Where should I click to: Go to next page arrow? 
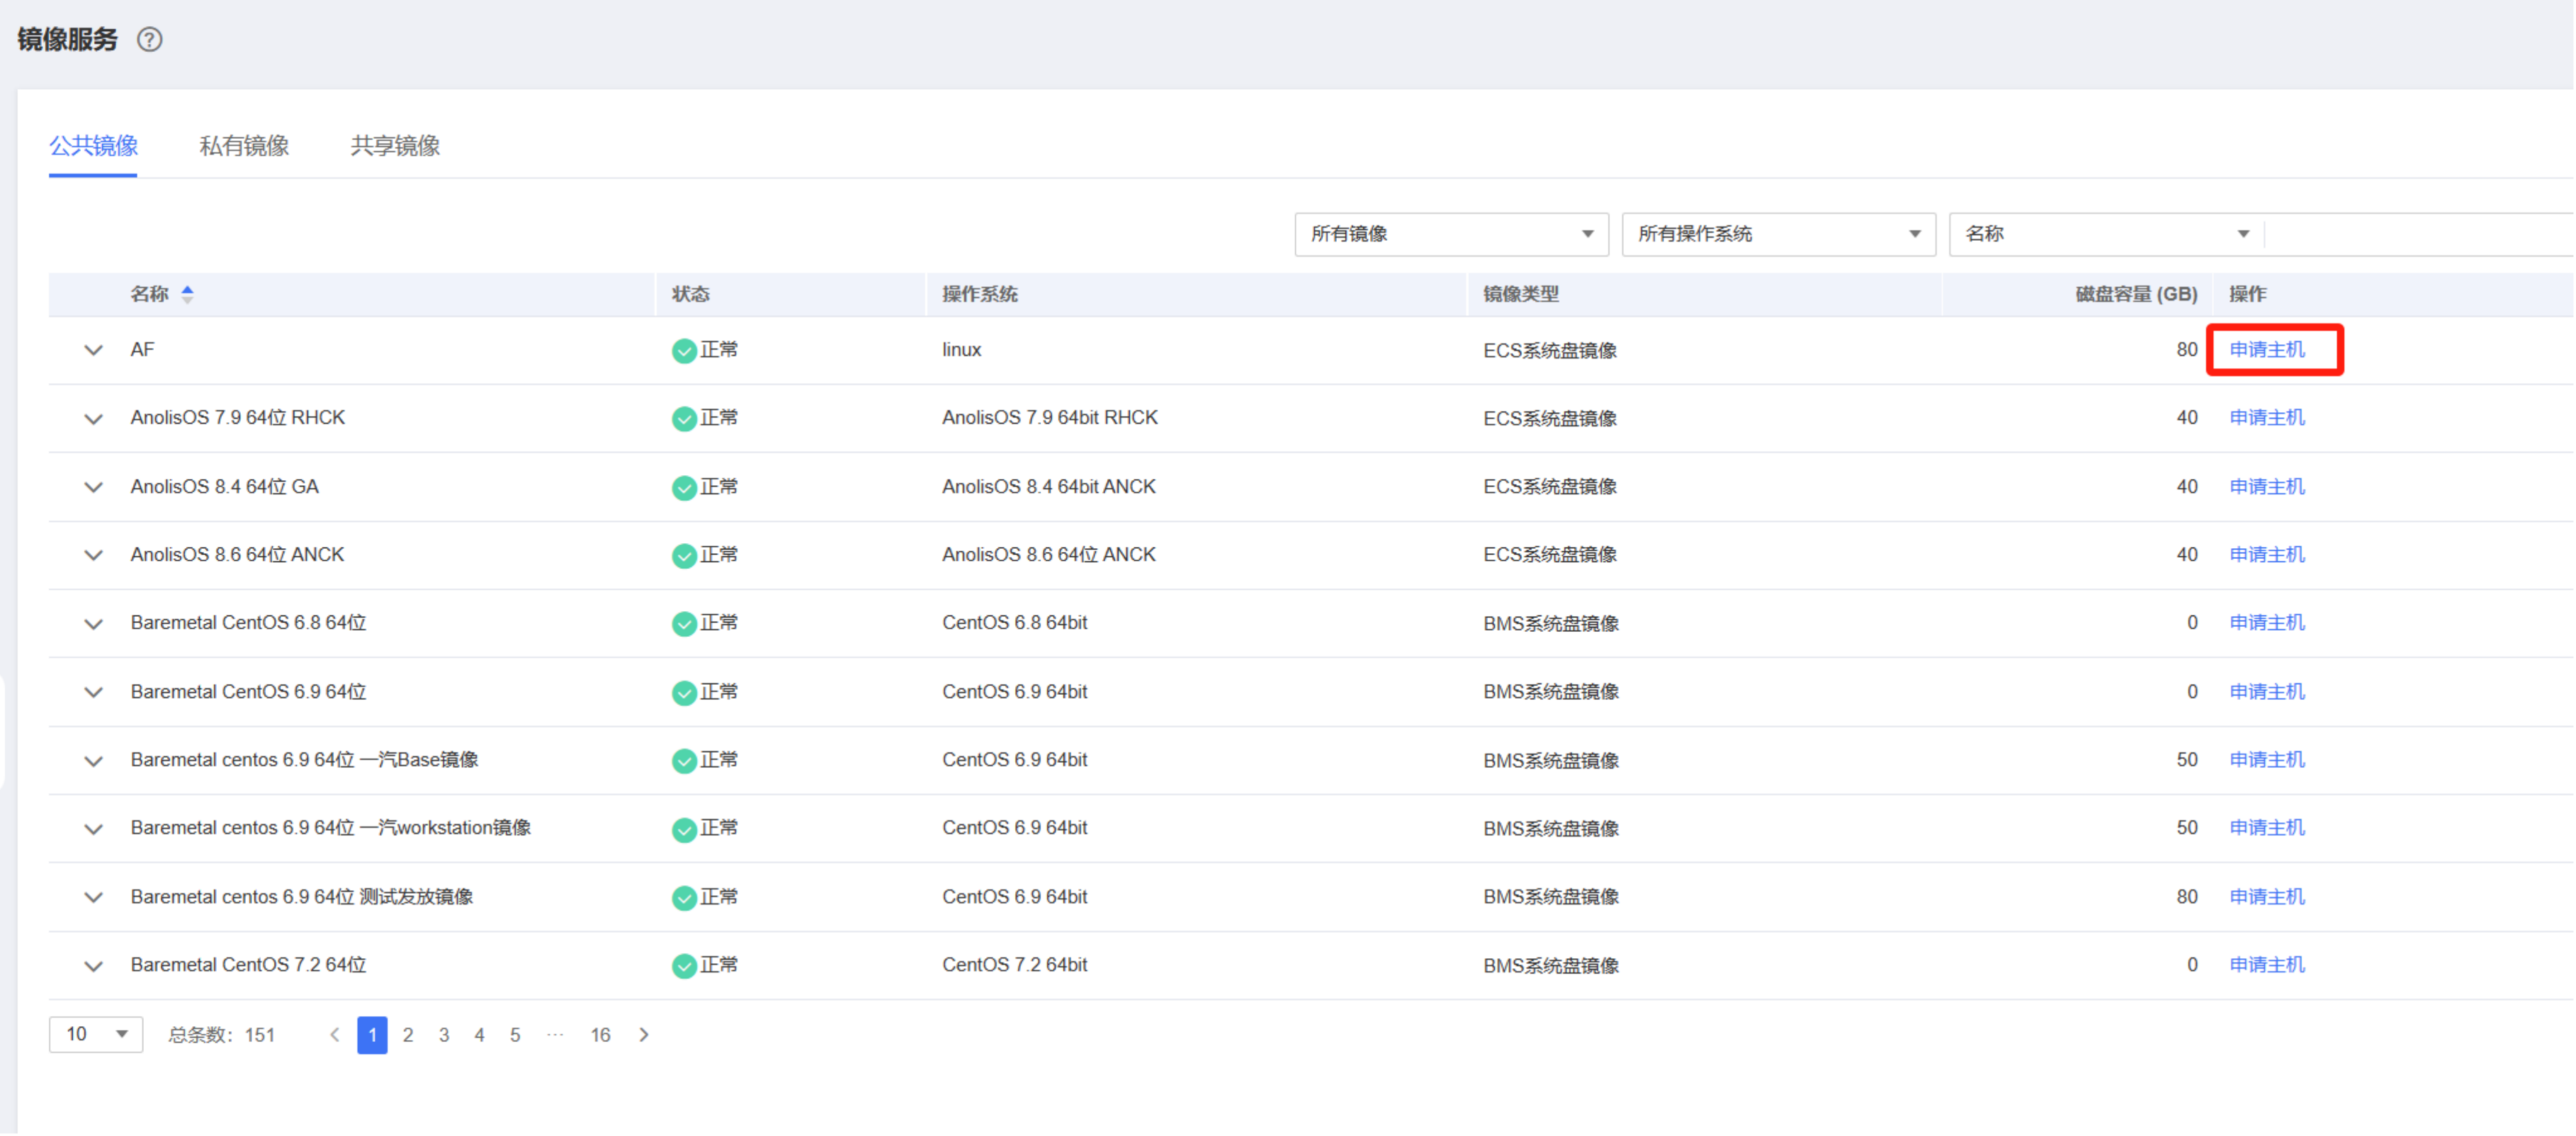pyautogui.click(x=644, y=1034)
